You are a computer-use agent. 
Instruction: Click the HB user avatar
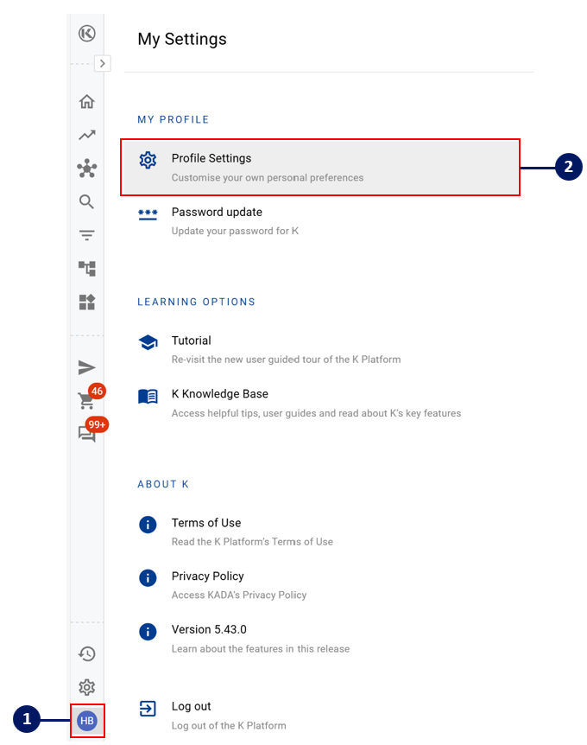[86, 721]
